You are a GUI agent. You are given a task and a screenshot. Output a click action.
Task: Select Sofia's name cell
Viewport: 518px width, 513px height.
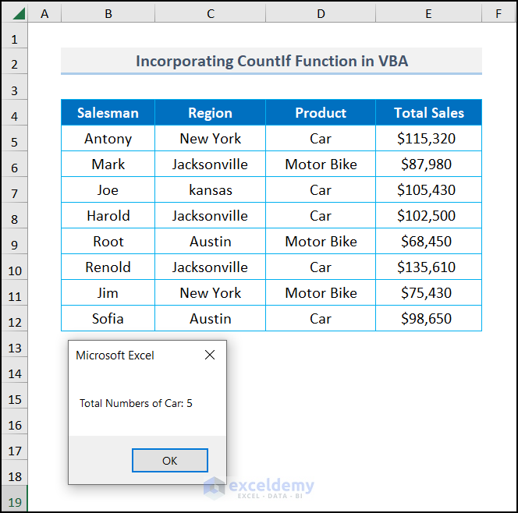pos(108,319)
